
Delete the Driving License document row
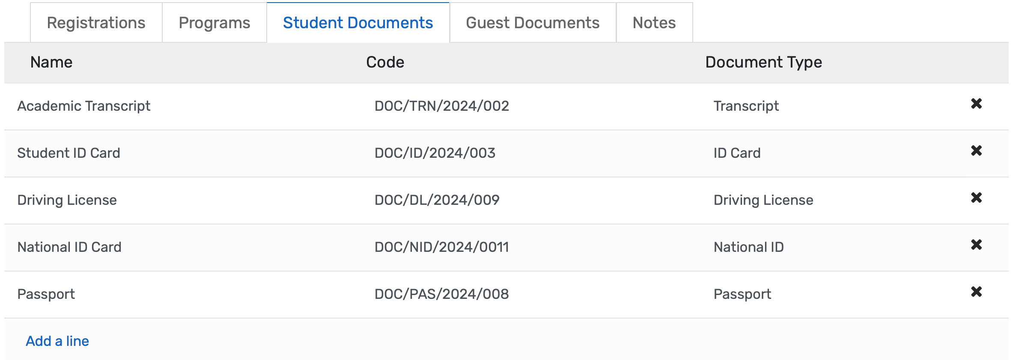pyautogui.click(x=976, y=198)
